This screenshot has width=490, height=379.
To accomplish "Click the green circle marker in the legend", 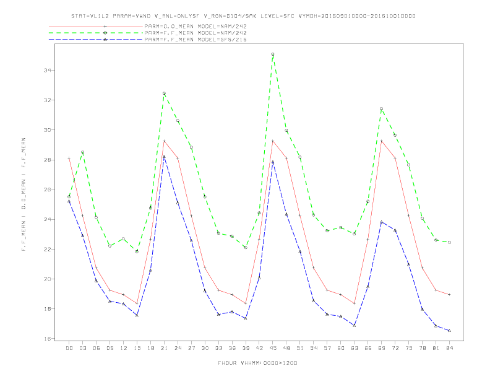I will coord(105,33).
